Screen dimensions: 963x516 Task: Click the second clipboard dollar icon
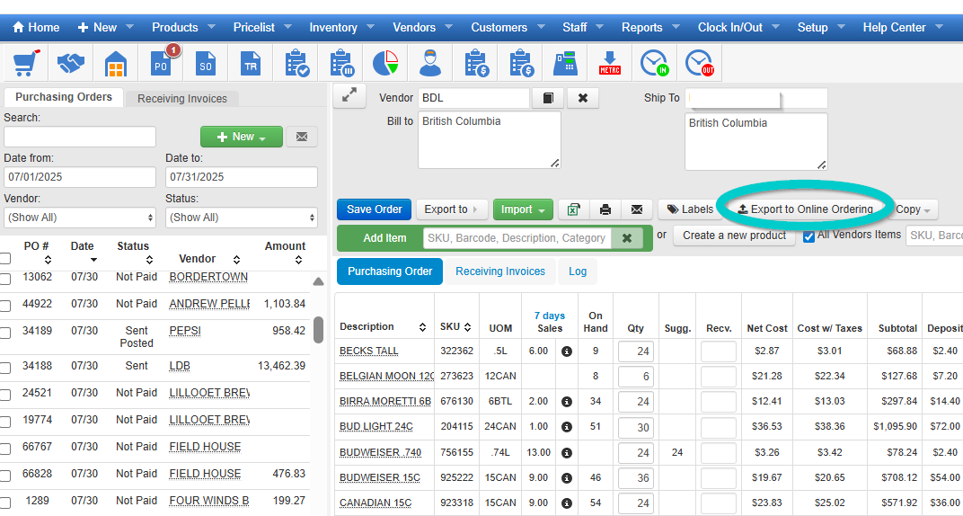pos(521,63)
